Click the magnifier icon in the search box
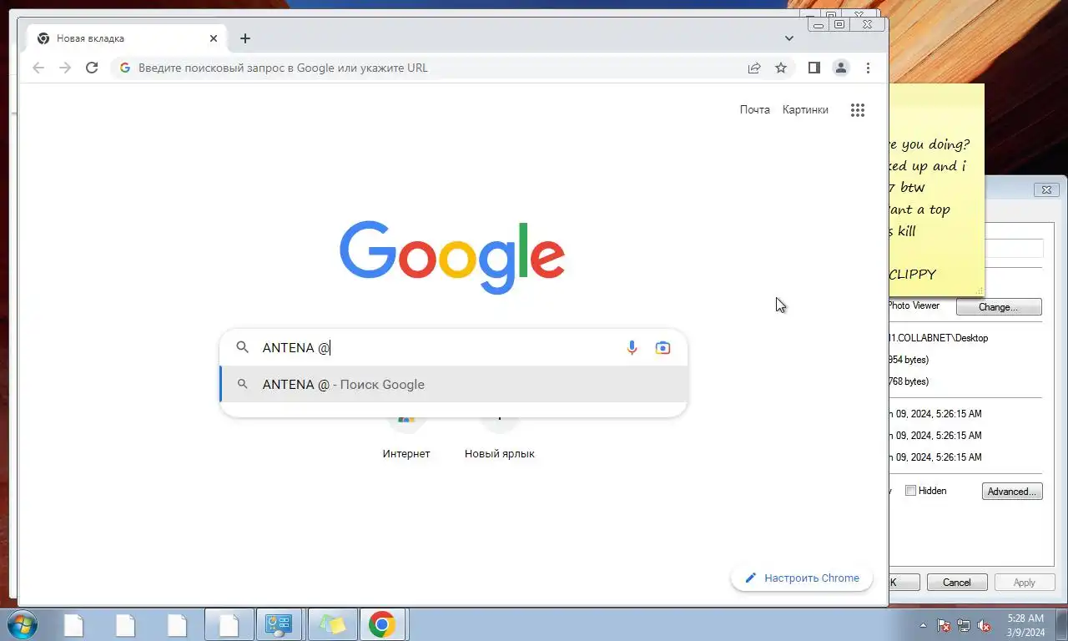Screen dimensions: 1068x641 pyautogui.click(x=242, y=347)
